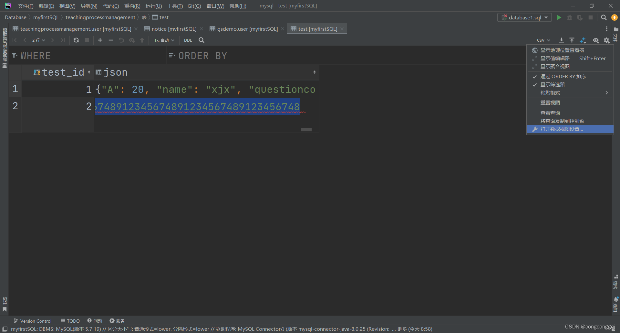Click the ORDER BY sort icon
Screen dimensions: 620x333
tap(172, 56)
